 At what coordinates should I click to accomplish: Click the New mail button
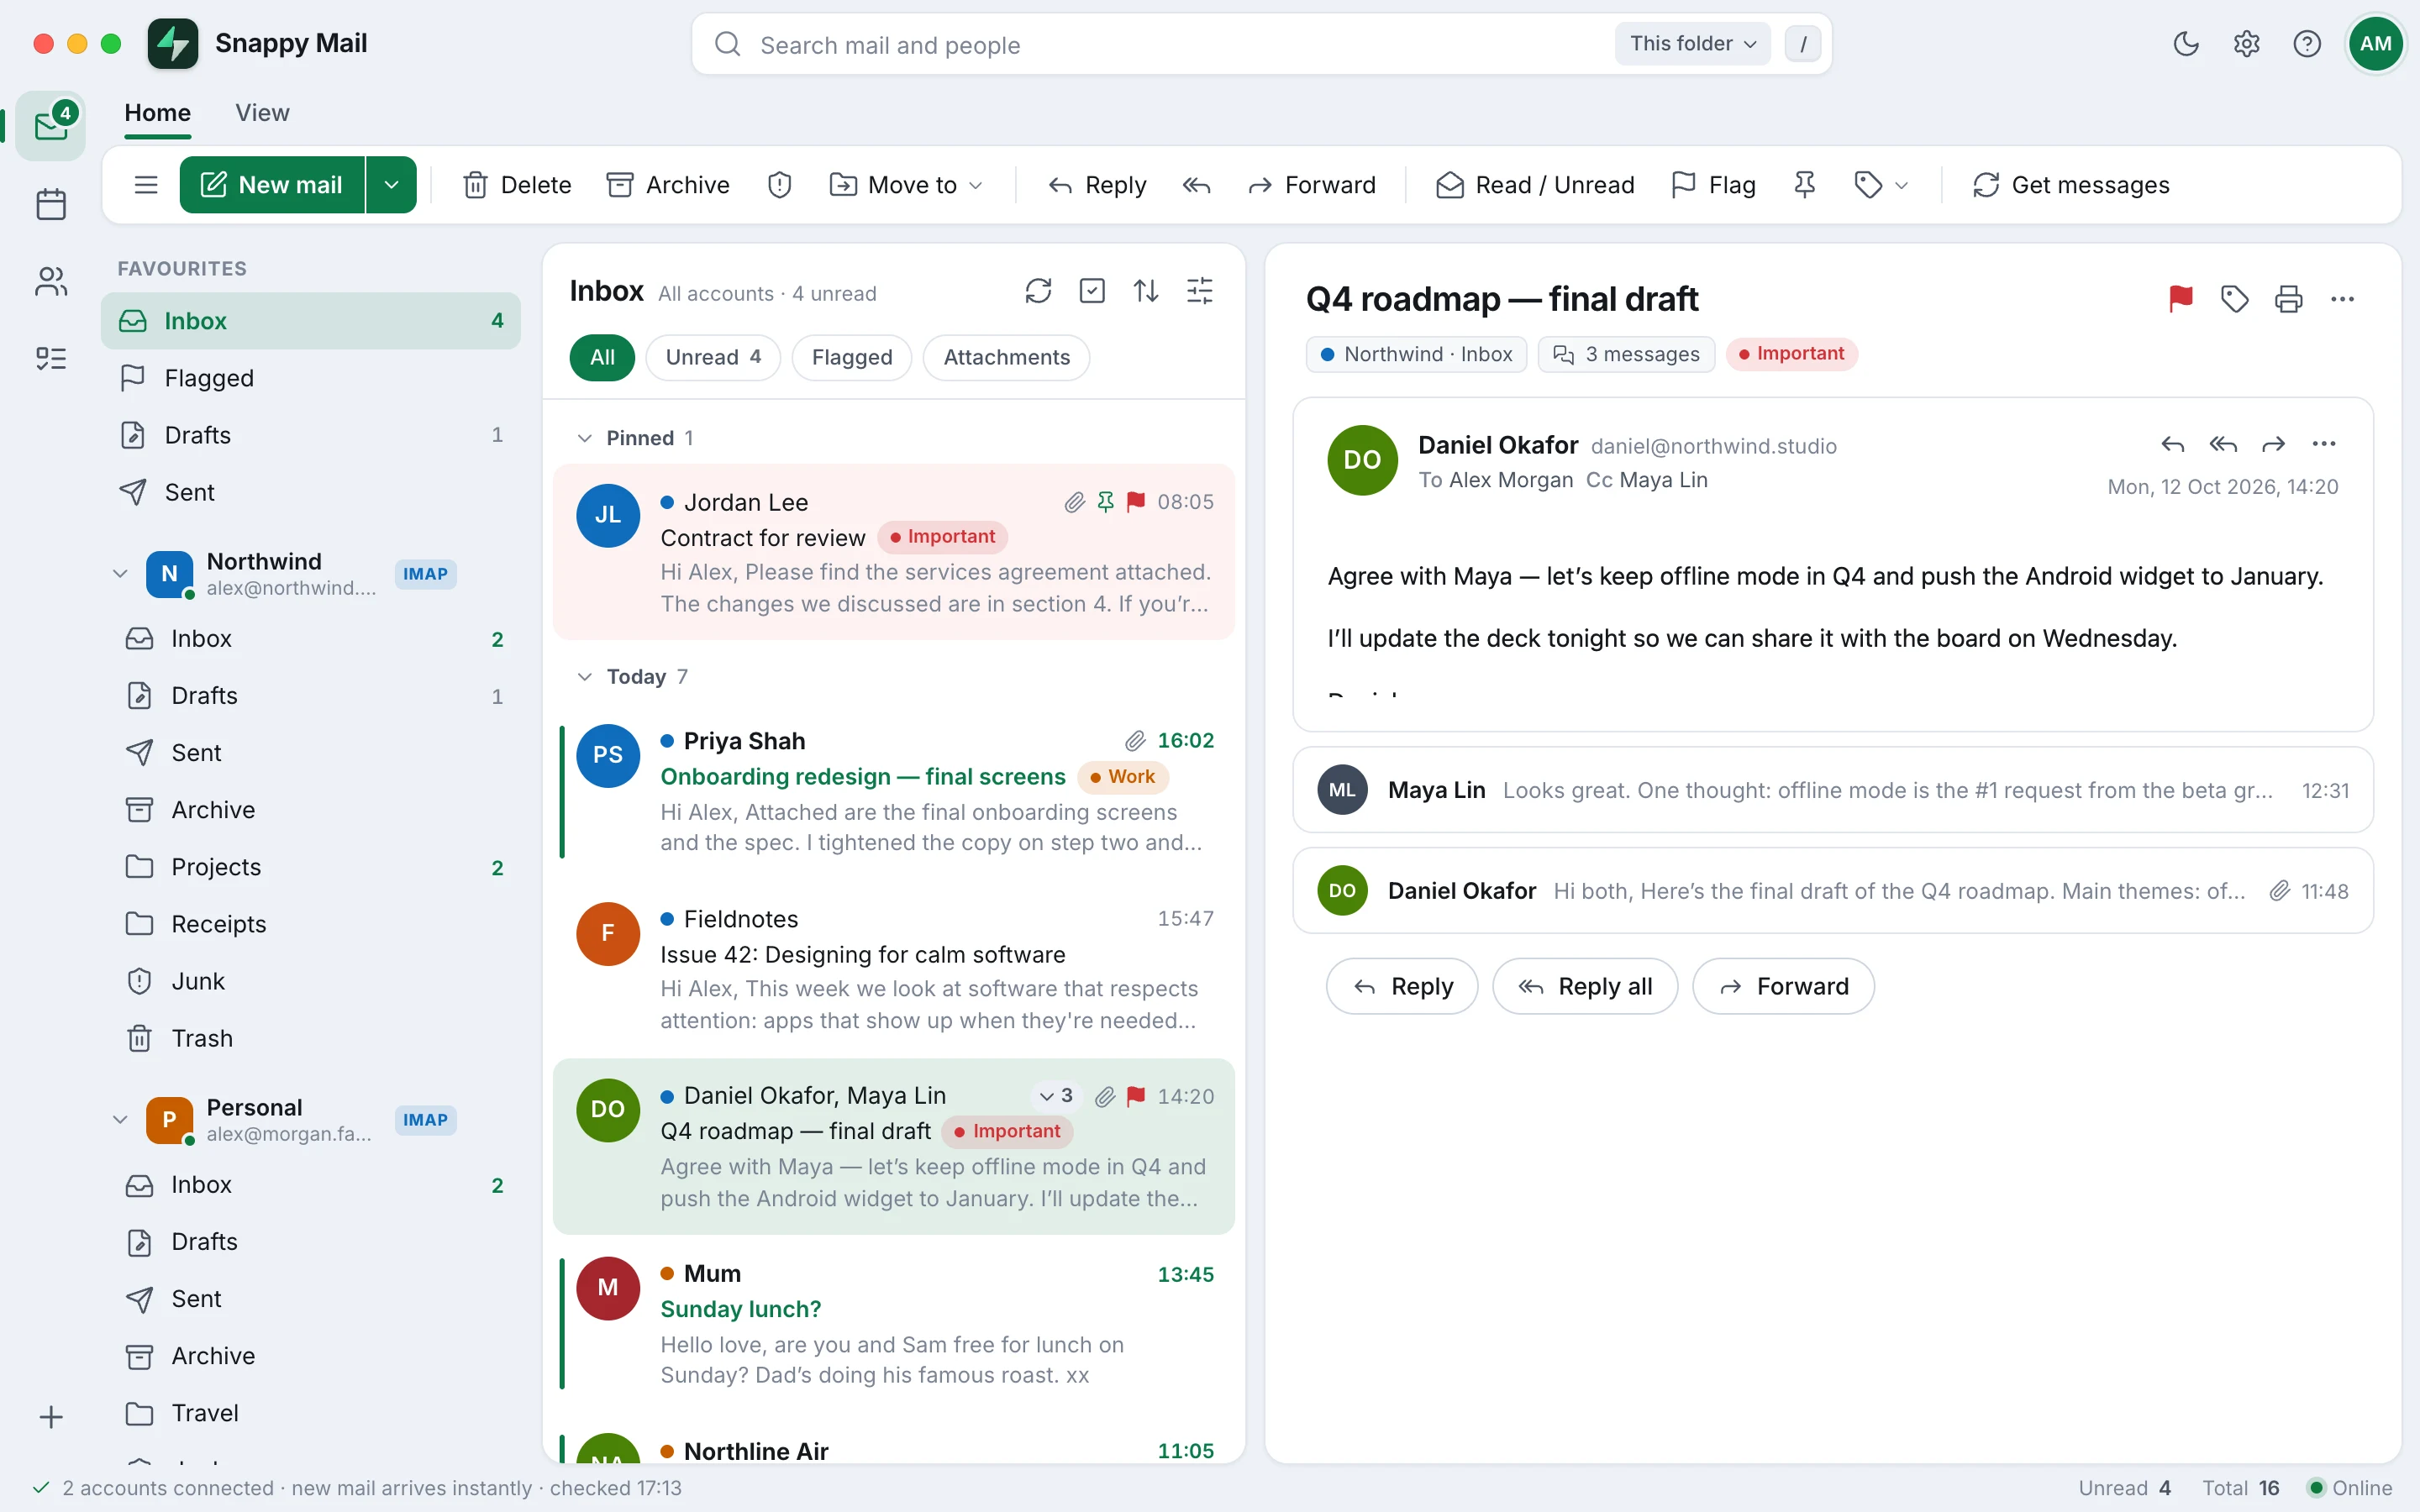click(272, 185)
